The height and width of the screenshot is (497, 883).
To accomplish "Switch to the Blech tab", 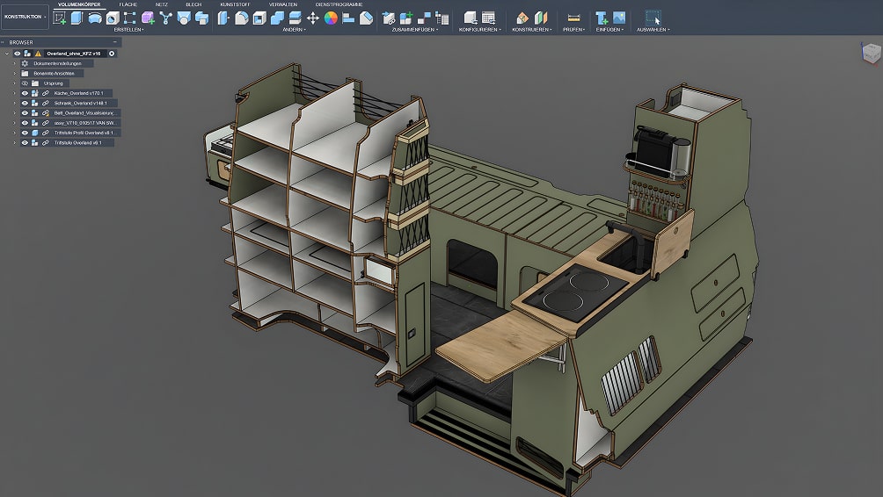I will coord(193,4).
